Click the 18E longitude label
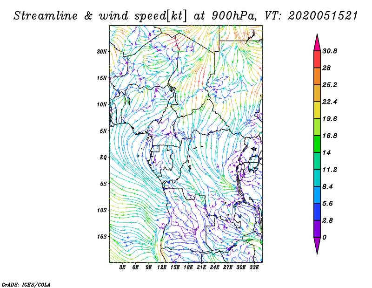This screenshot has width=372, height=288. pos(188,267)
